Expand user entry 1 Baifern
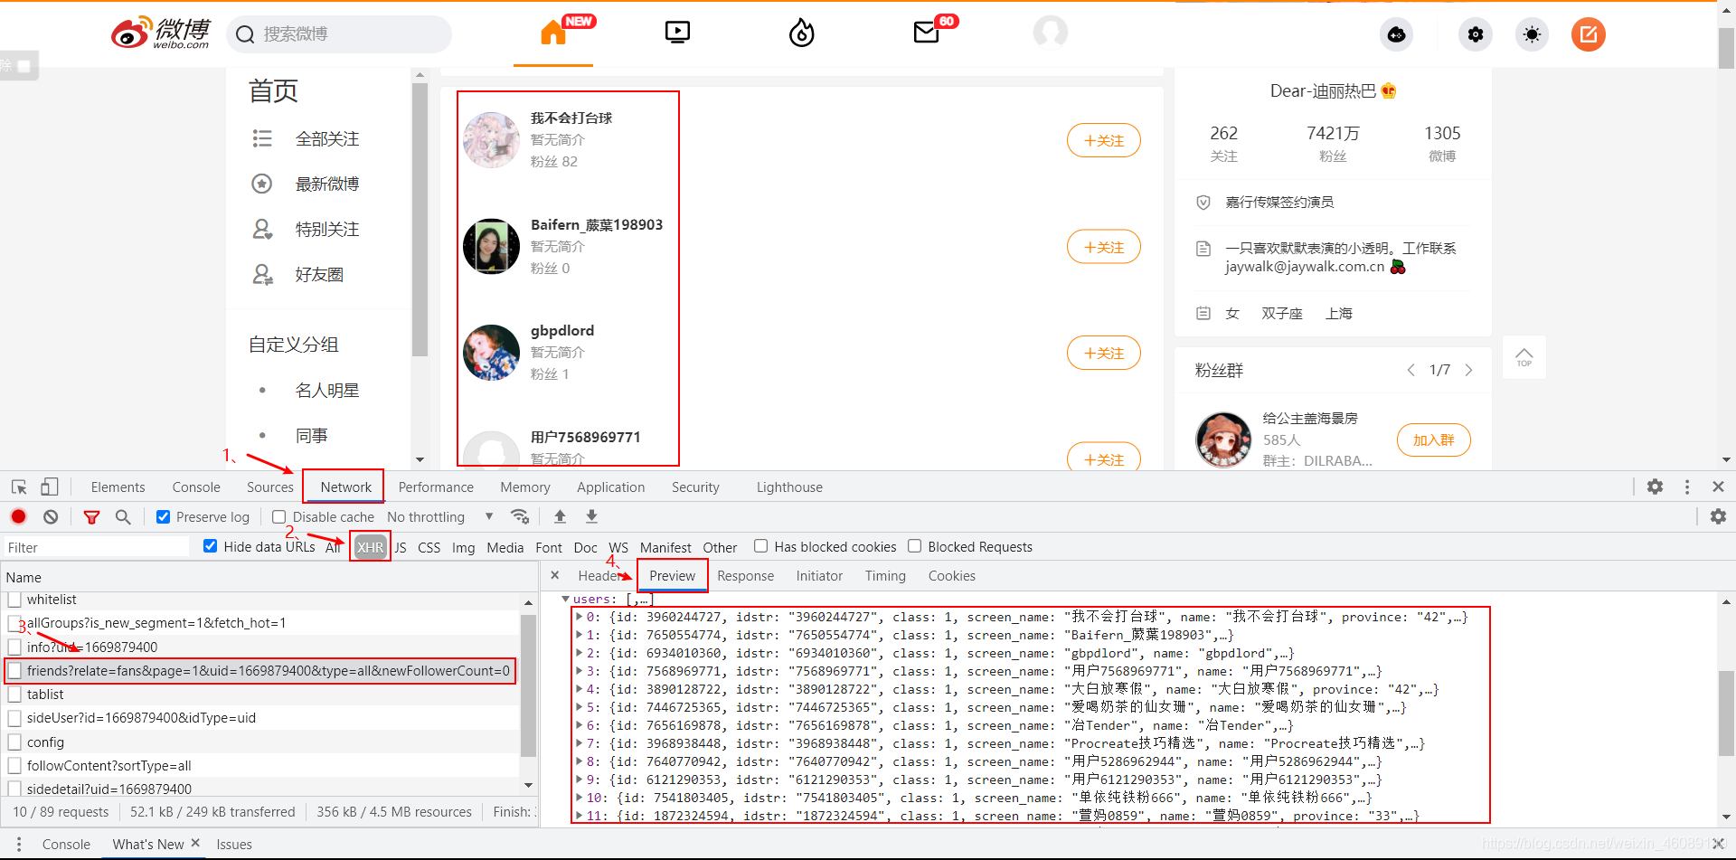The width and height of the screenshot is (1736, 860). (x=580, y=635)
